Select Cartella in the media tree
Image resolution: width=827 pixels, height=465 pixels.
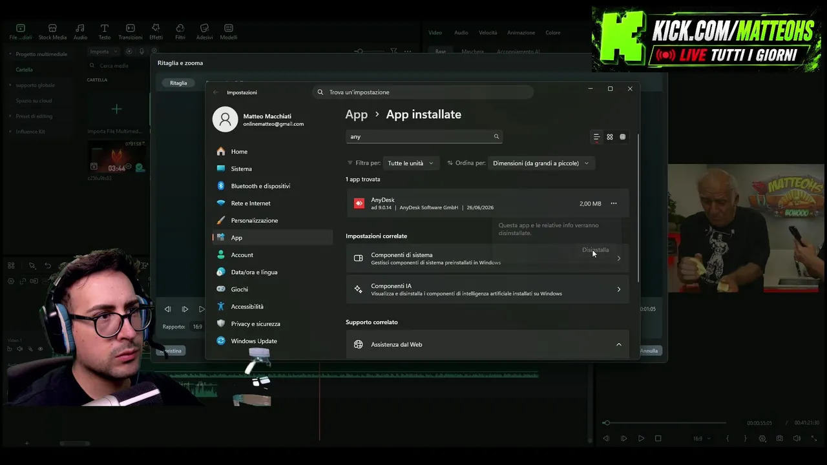(x=24, y=70)
